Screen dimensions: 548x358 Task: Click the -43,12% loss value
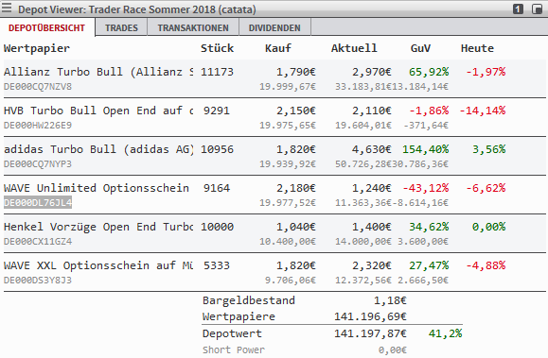426,188
